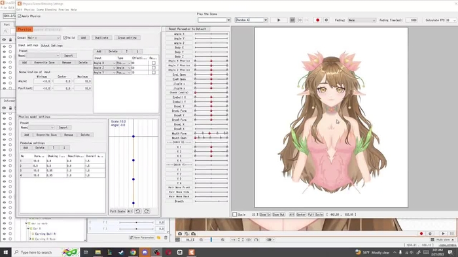Open the input Preset Name dropdown

point(43,56)
